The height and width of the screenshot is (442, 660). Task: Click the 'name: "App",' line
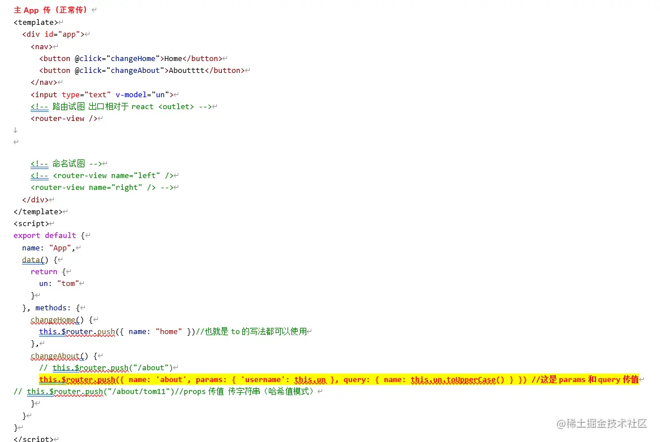(x=49, y=248)
